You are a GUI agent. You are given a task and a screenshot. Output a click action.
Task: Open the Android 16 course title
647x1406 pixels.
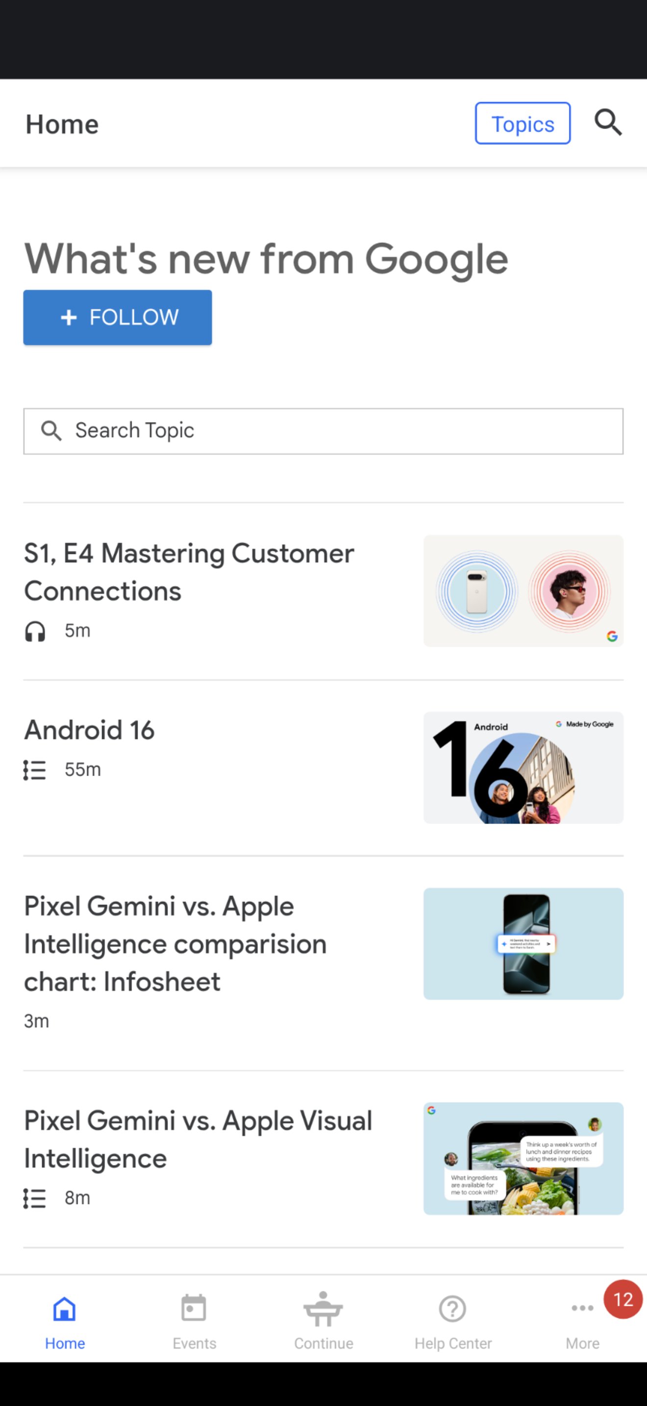90,730
